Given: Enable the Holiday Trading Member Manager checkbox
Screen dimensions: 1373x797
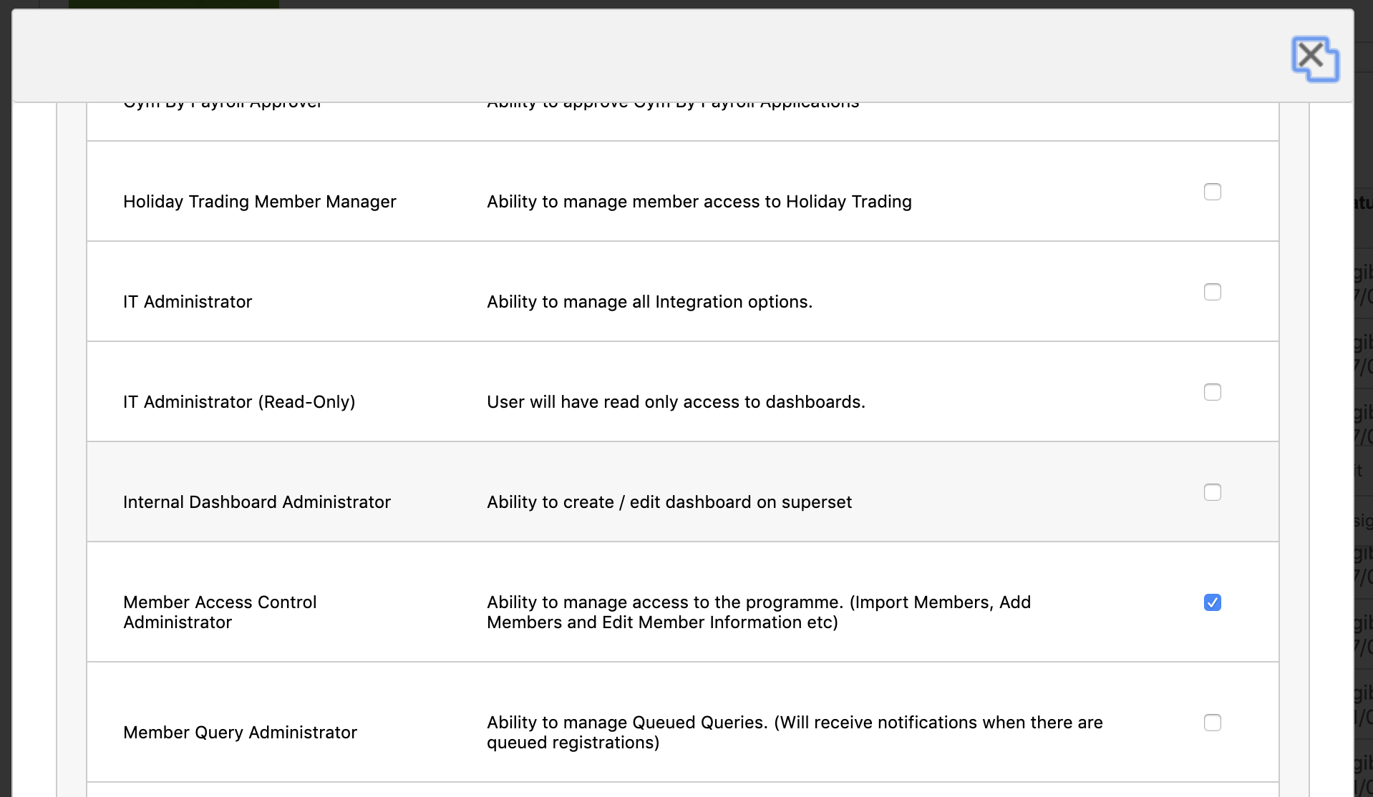Looking at the screenshot, I should click(1212, 192).
